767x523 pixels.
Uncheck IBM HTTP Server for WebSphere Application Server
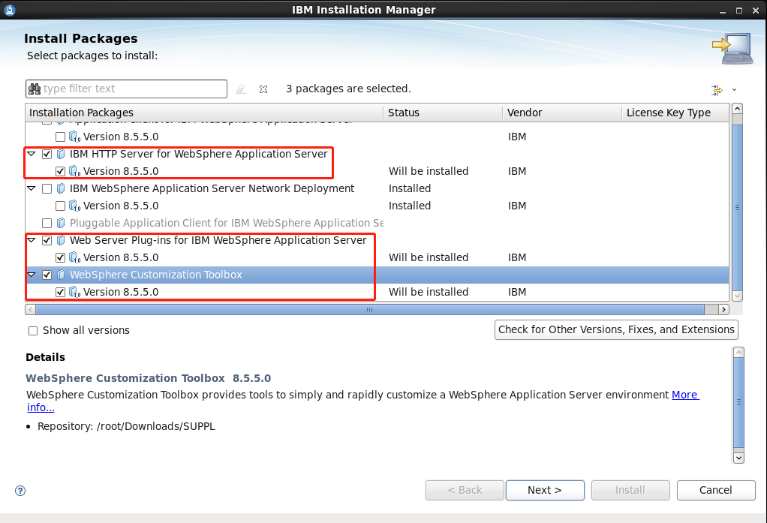(x=47, y=154)
